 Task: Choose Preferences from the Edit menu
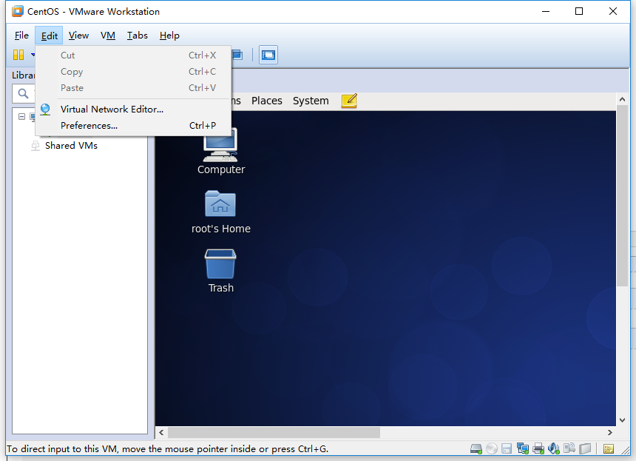point(133,125)
